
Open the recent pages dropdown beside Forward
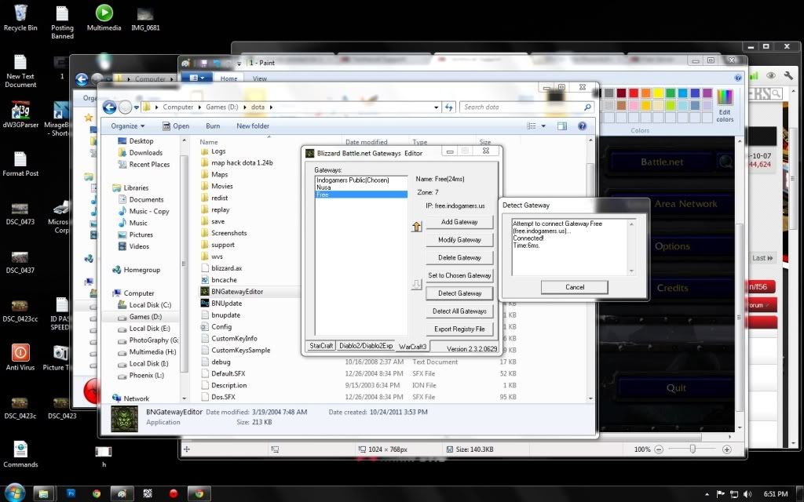(x=137, y=107)
